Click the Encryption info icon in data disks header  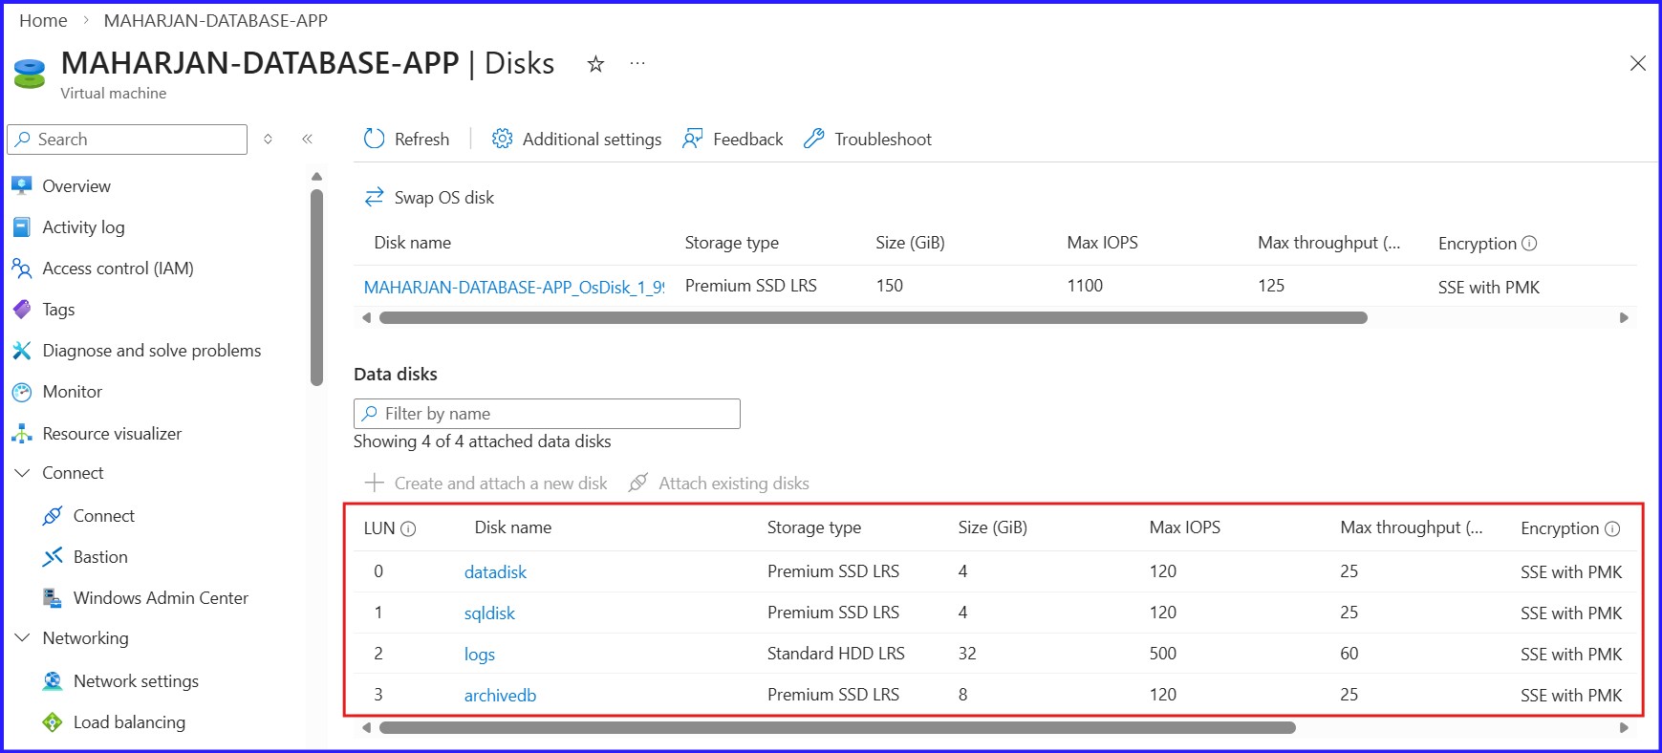point(1612,528)
